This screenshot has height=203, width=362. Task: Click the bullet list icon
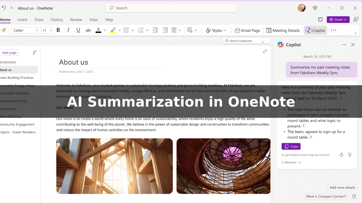click(x=126, y=30)
